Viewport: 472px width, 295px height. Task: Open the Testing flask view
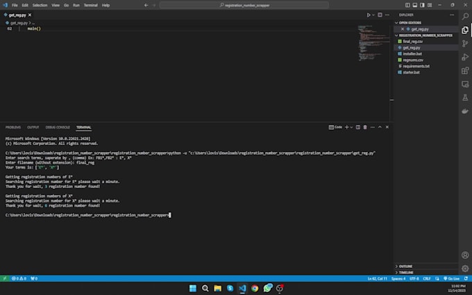[x=465, y=98]
